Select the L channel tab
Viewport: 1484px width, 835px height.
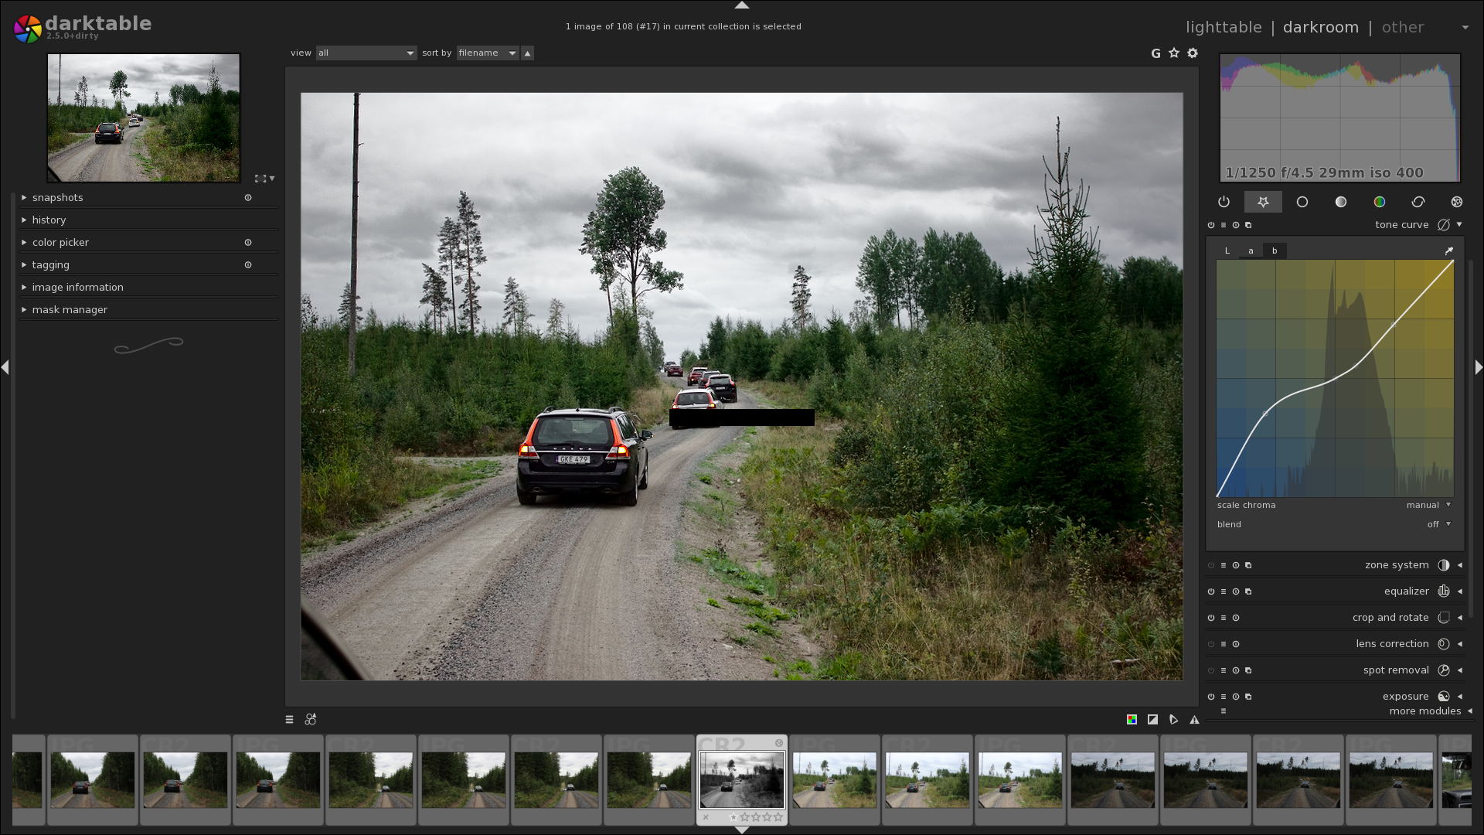click(x=1227, y=250)
